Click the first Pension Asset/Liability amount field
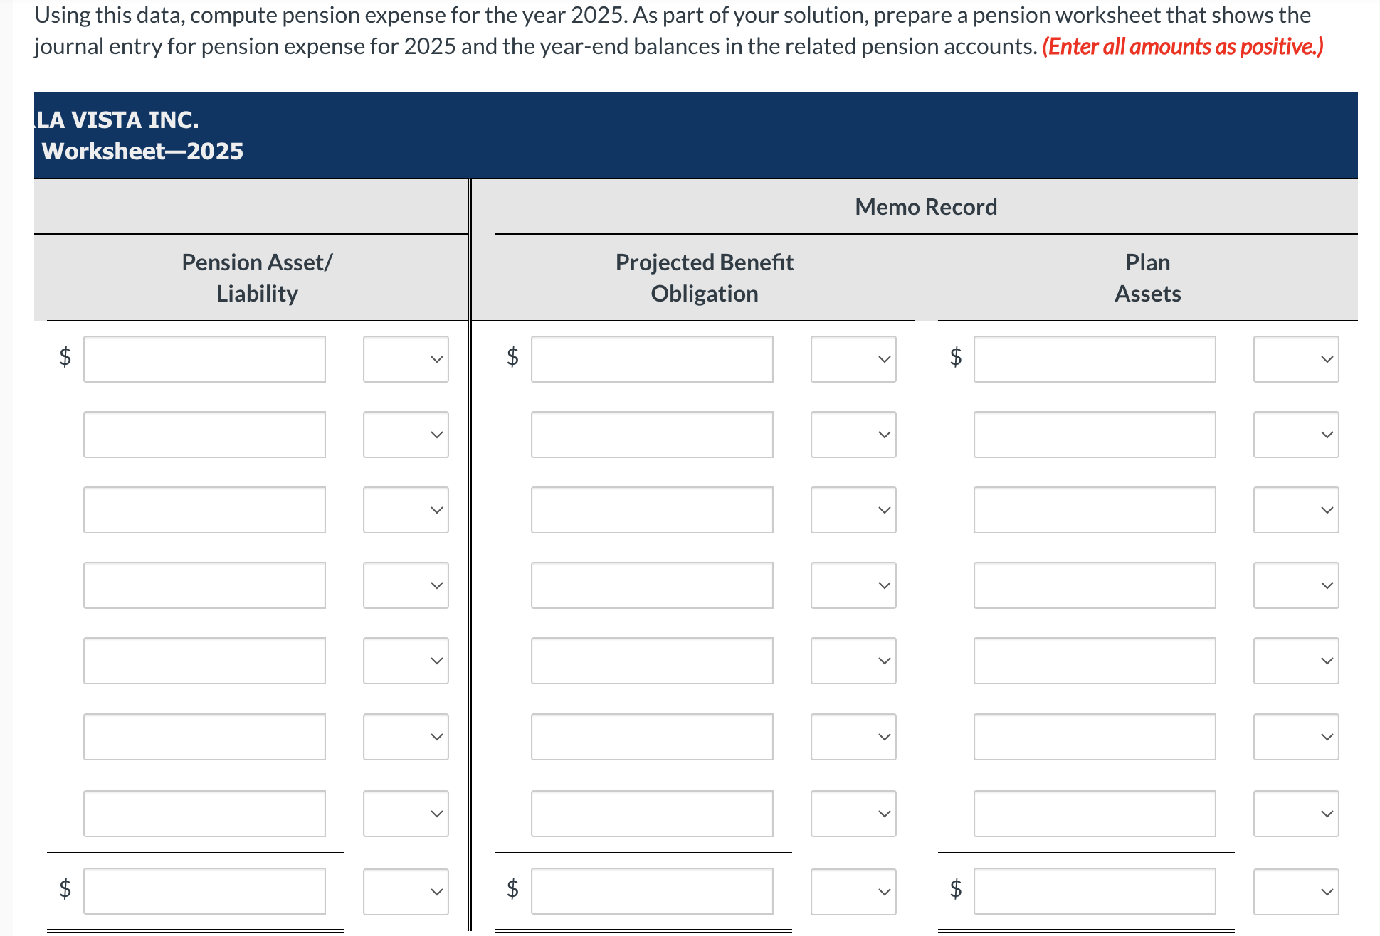Viewport: 1380px width, 936px height. click(204, 359)
